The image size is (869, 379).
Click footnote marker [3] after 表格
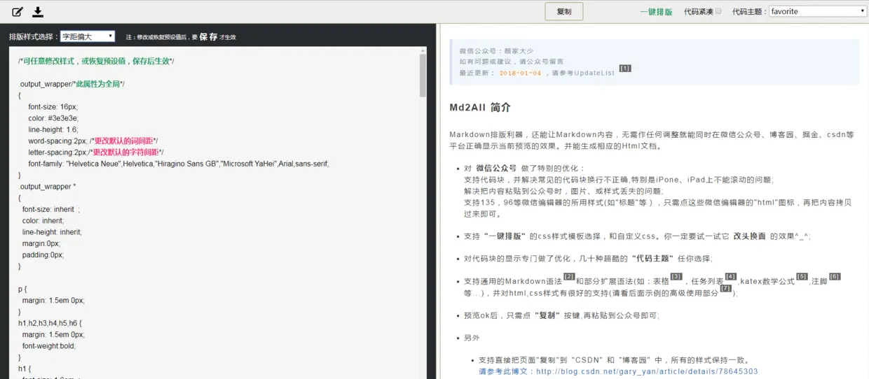coord(676,277)
